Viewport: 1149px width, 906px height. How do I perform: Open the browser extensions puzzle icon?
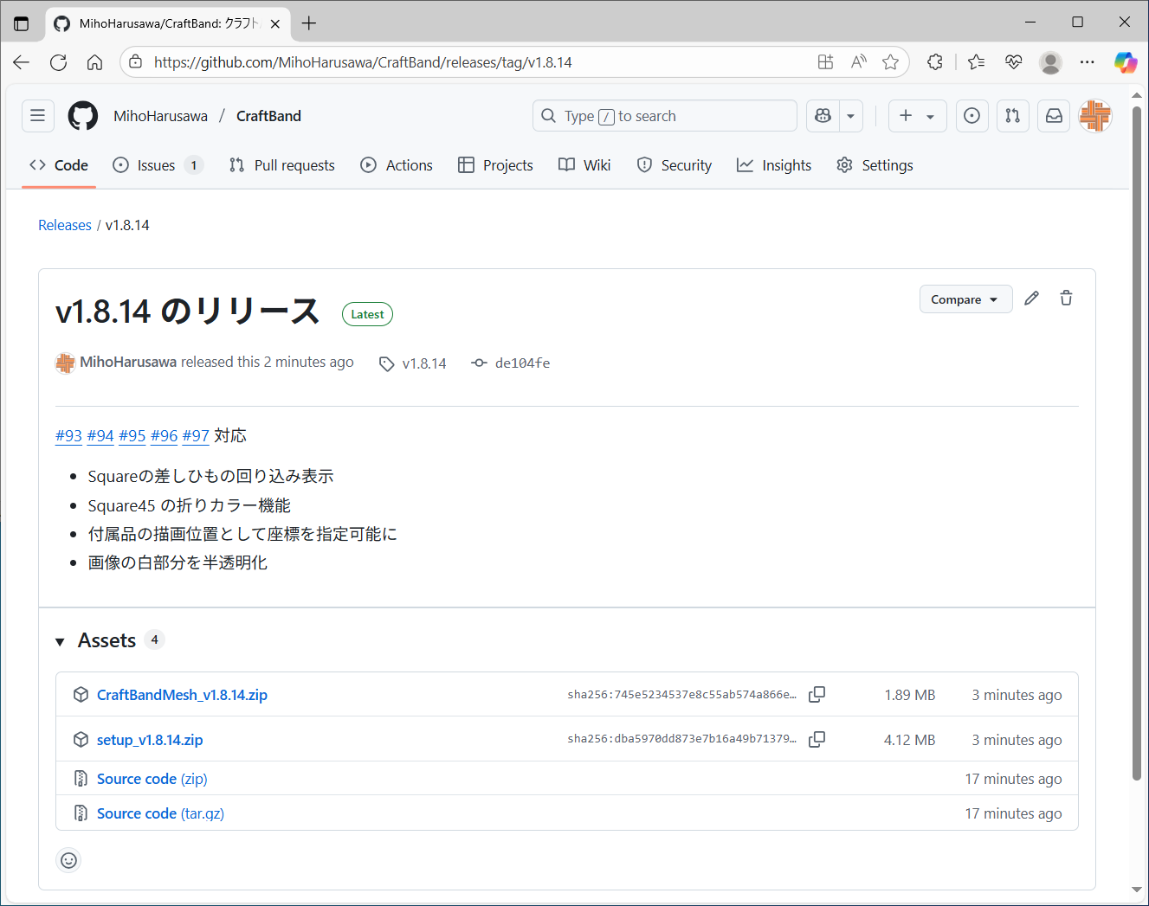click(935, 62)
